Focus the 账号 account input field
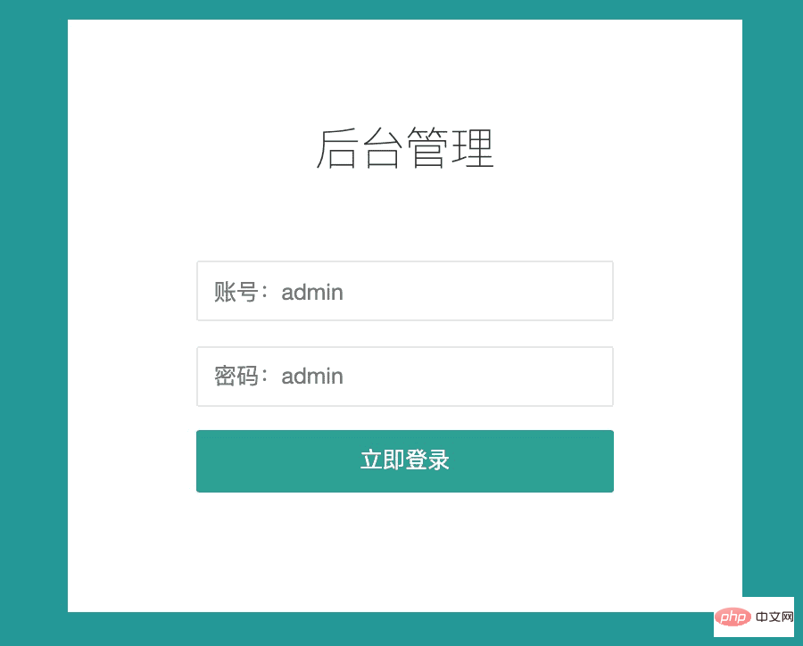Viewport: 803px width, 646px height. pos(404,291)
